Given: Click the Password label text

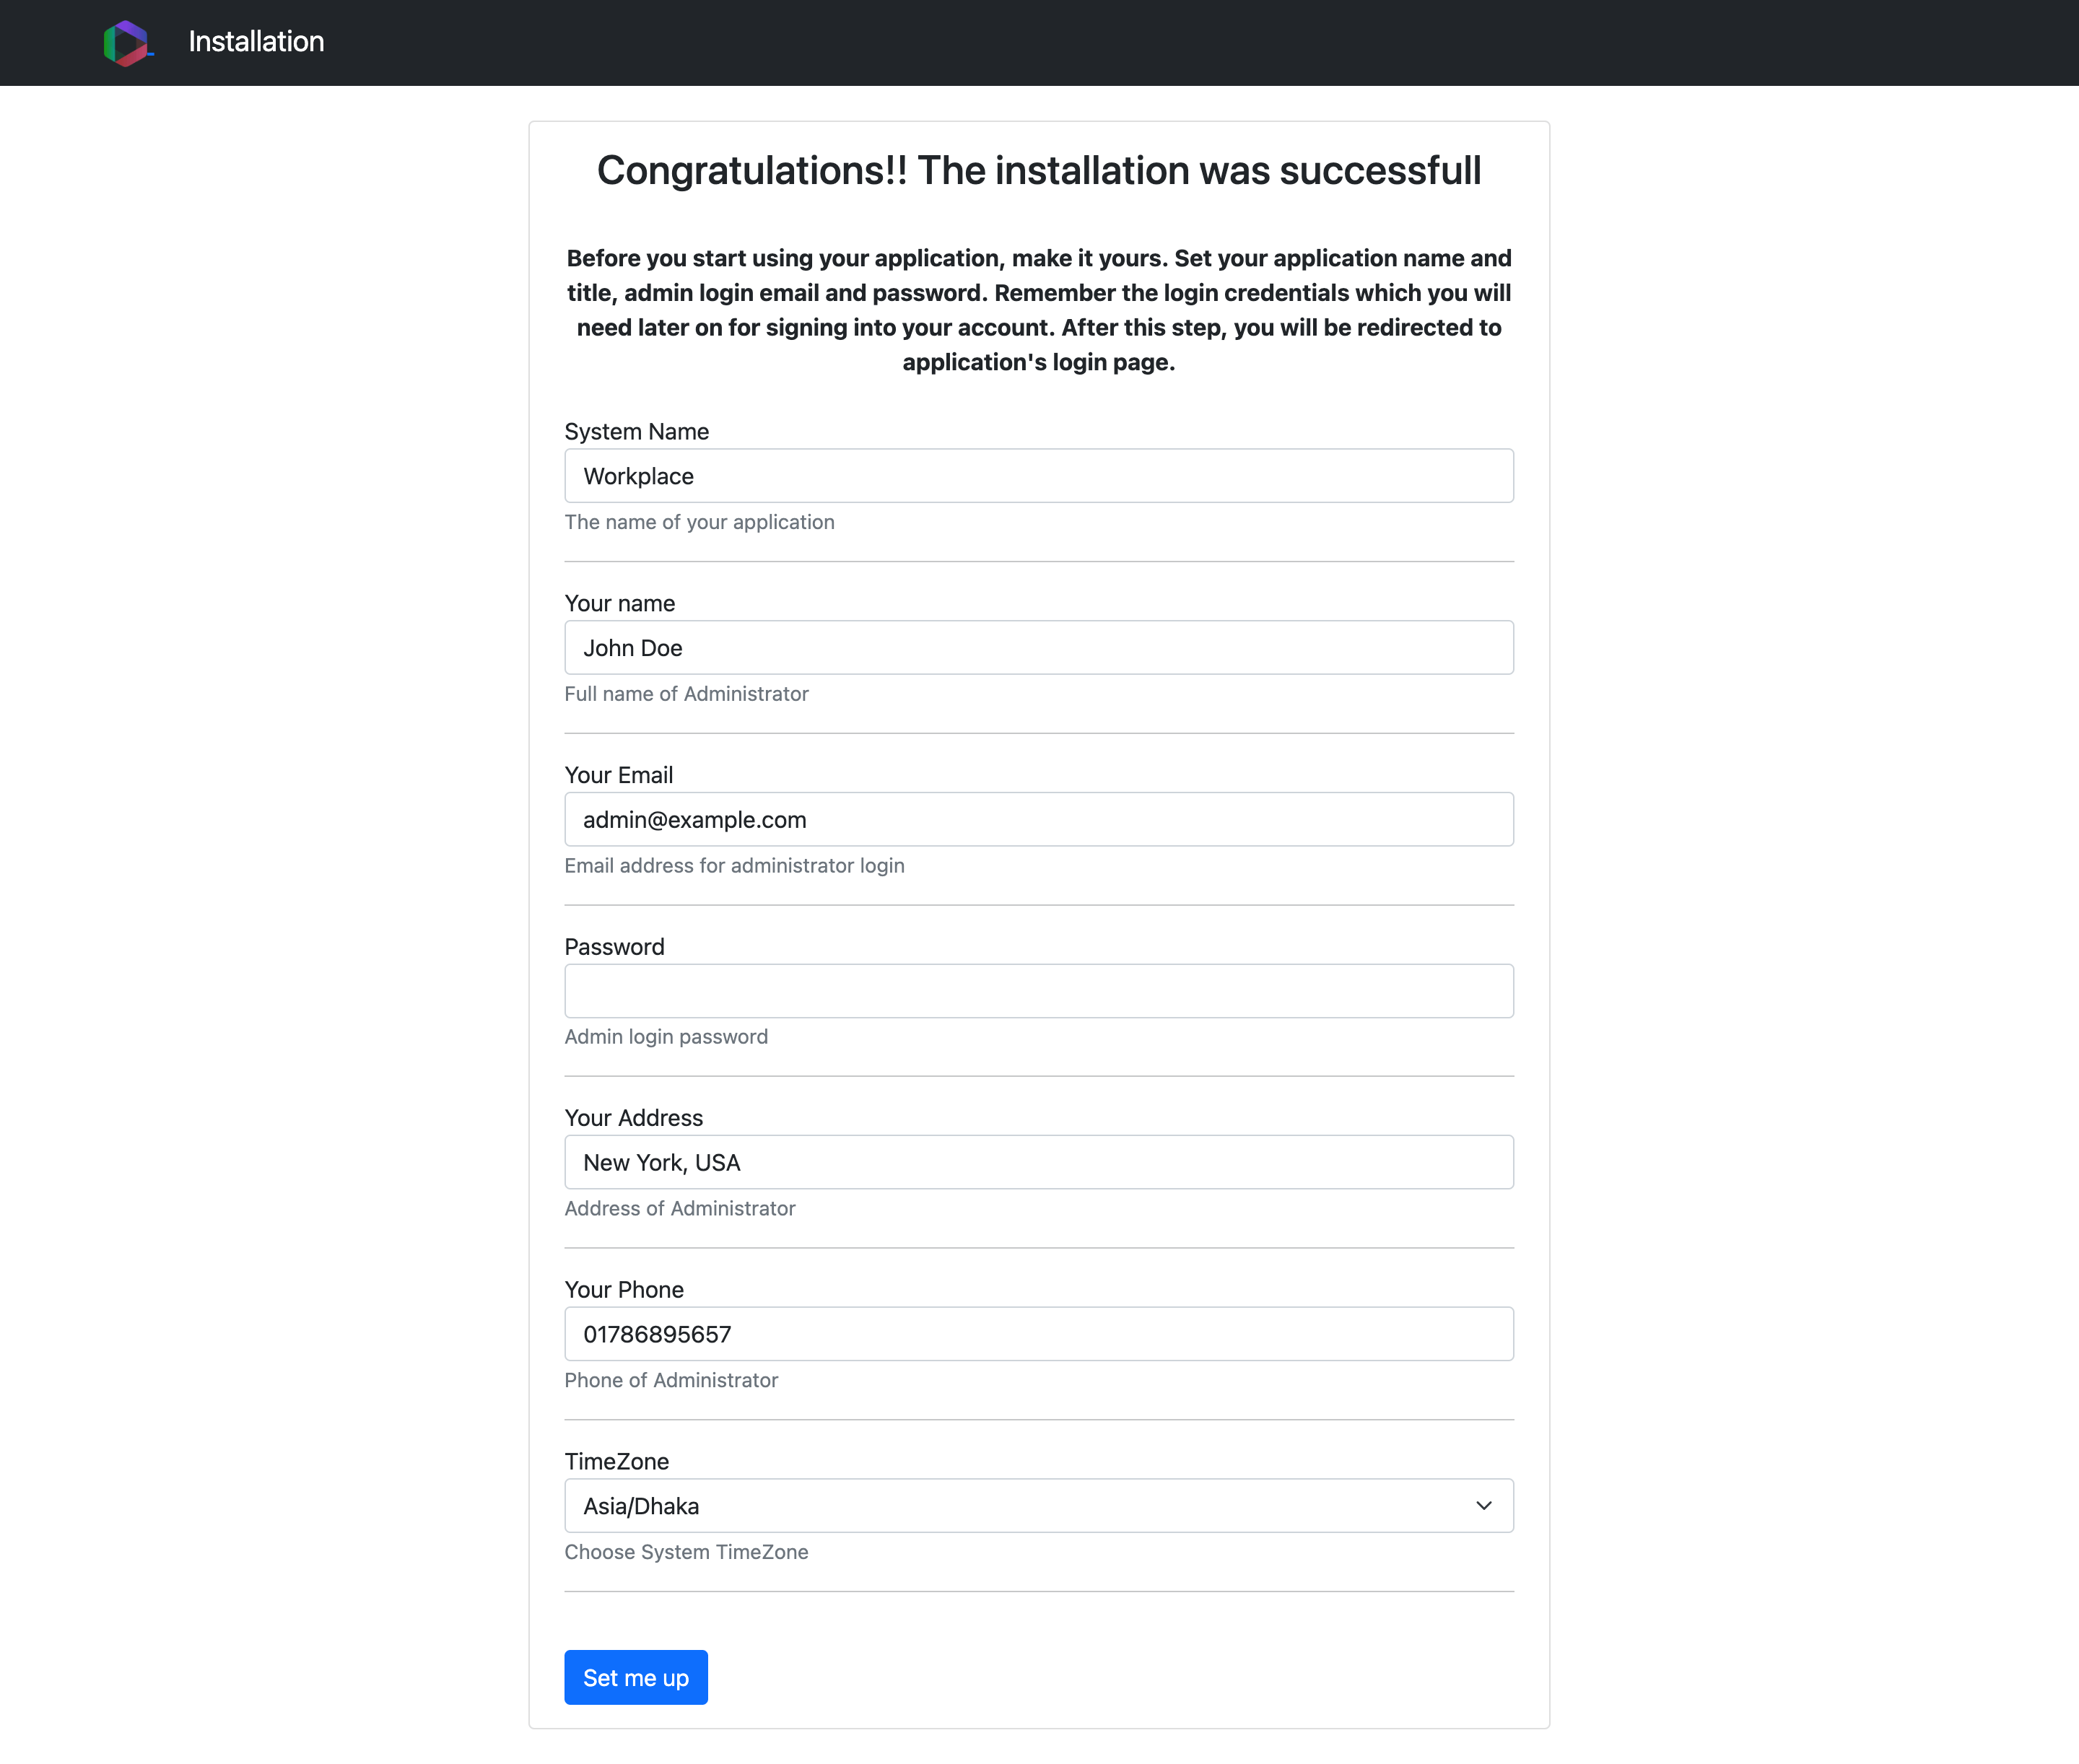Looking at the screenshot, I should (x=614, y=947).
